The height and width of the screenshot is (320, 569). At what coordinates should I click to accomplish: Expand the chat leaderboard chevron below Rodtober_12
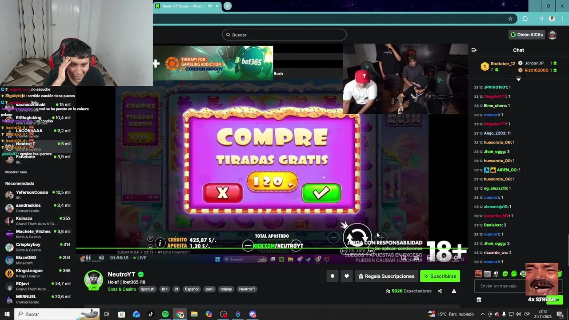[x=518, y=79]
